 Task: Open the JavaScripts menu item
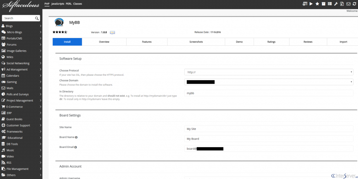point(58,4)
